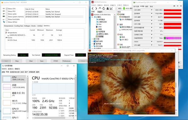Click the green BIOS update arrow
This screenshot has width=188, height=120.
124,8
